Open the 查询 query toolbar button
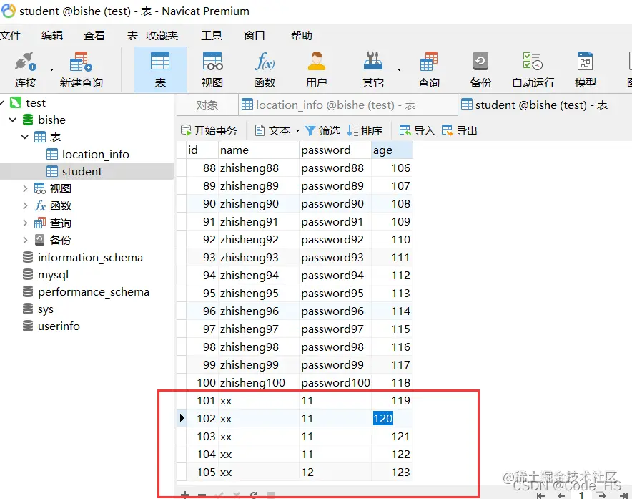This screenshot has height=499, width=632. tap(428, 69)
